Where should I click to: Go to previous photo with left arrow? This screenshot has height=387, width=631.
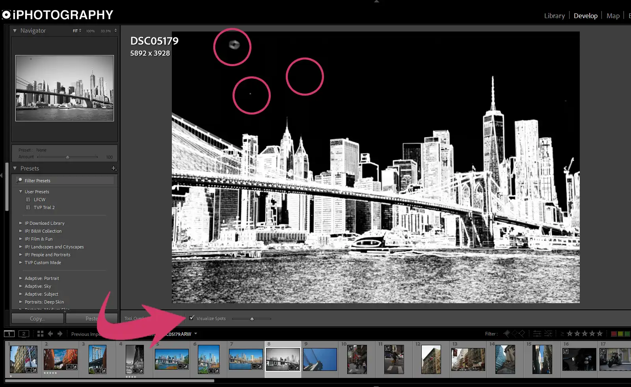pyautogui.click(x=50, y=334)
